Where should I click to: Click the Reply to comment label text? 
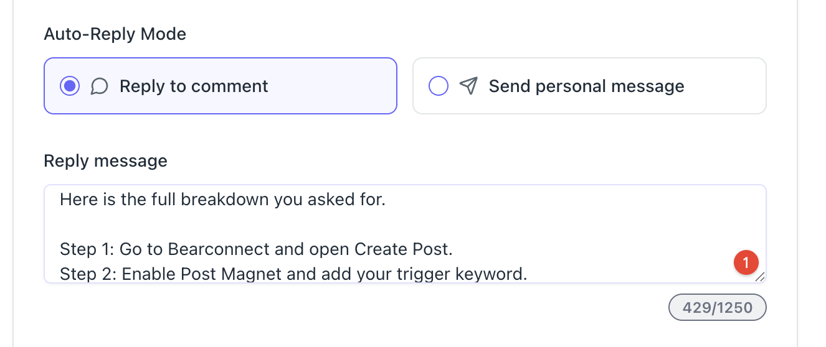pos(194,86)
